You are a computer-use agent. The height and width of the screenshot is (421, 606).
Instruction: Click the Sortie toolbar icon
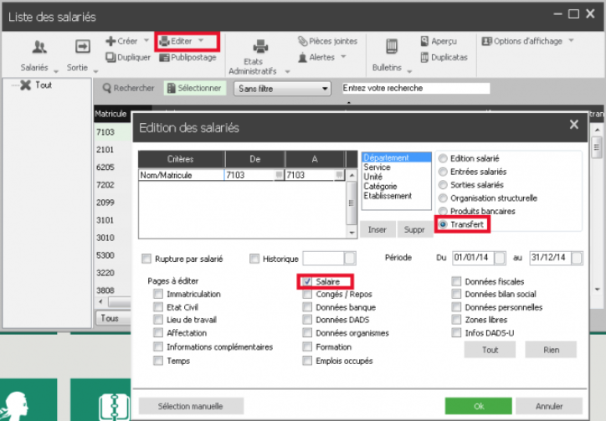[x=82, y=48]
